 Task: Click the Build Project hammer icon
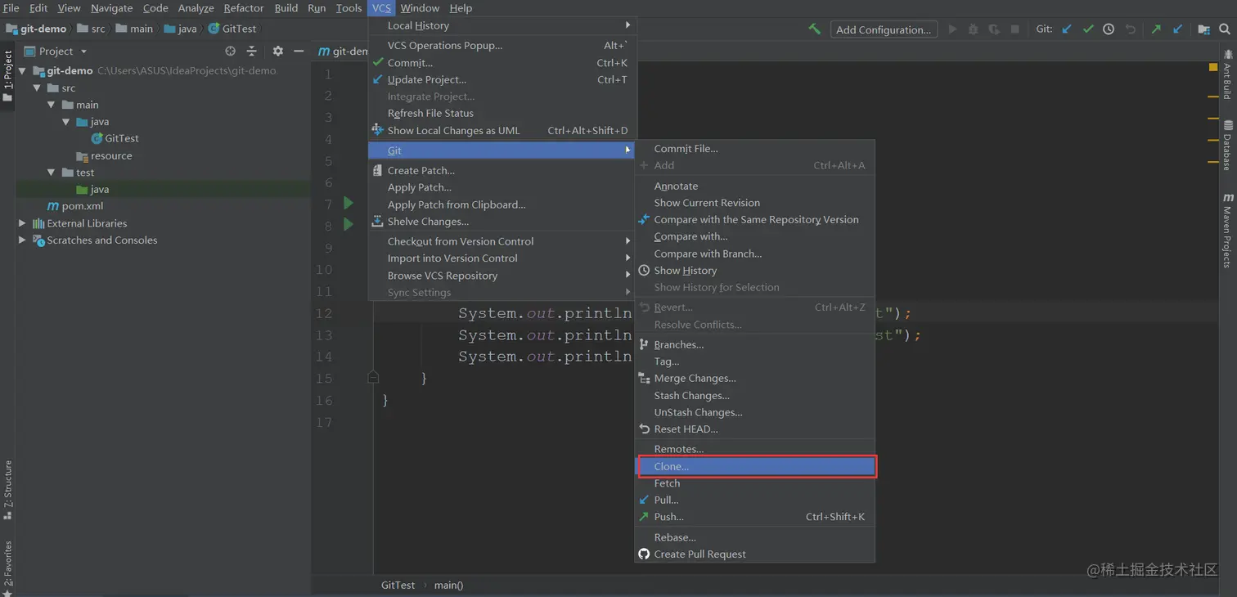pyautogui.click(x=814, y=29)
